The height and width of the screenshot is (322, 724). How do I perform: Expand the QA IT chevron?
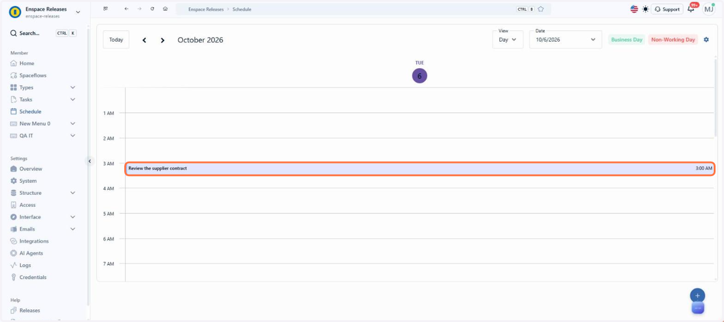pyautogui.click(x=73, y=136)
